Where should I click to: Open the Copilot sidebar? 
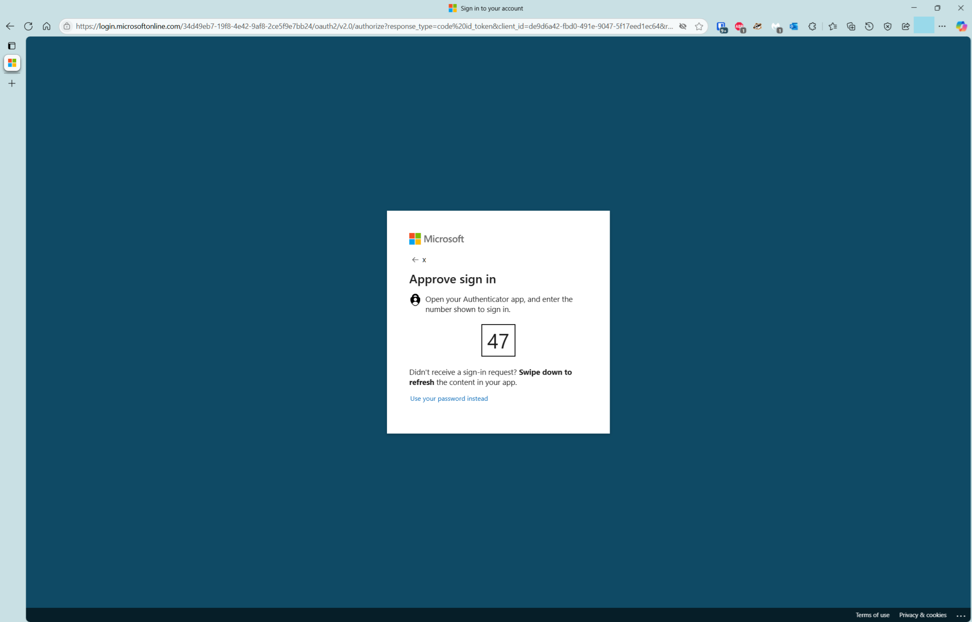[961, 26]
